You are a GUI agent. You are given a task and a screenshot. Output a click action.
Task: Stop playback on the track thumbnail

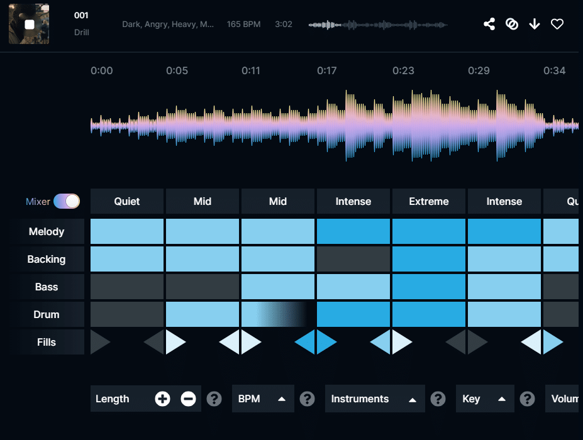pyautogui.click(x=29, y=24)
